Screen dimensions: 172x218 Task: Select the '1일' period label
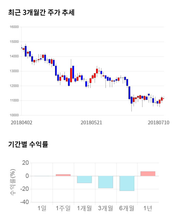(x=42, y=208)
